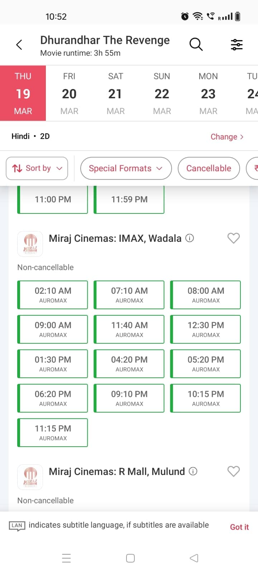Favorite Miraj Cinemas R Mall Mulund heart
Image resolution: width=258 pixels, height=574 pixels.
[234, 471]
